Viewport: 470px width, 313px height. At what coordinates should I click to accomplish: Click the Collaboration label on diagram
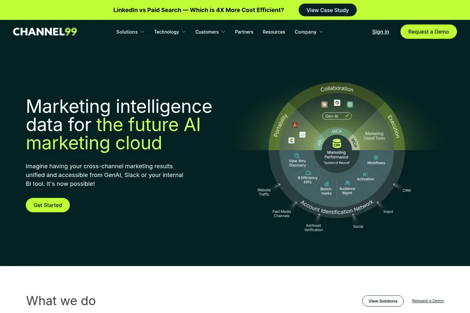point(337,89)
